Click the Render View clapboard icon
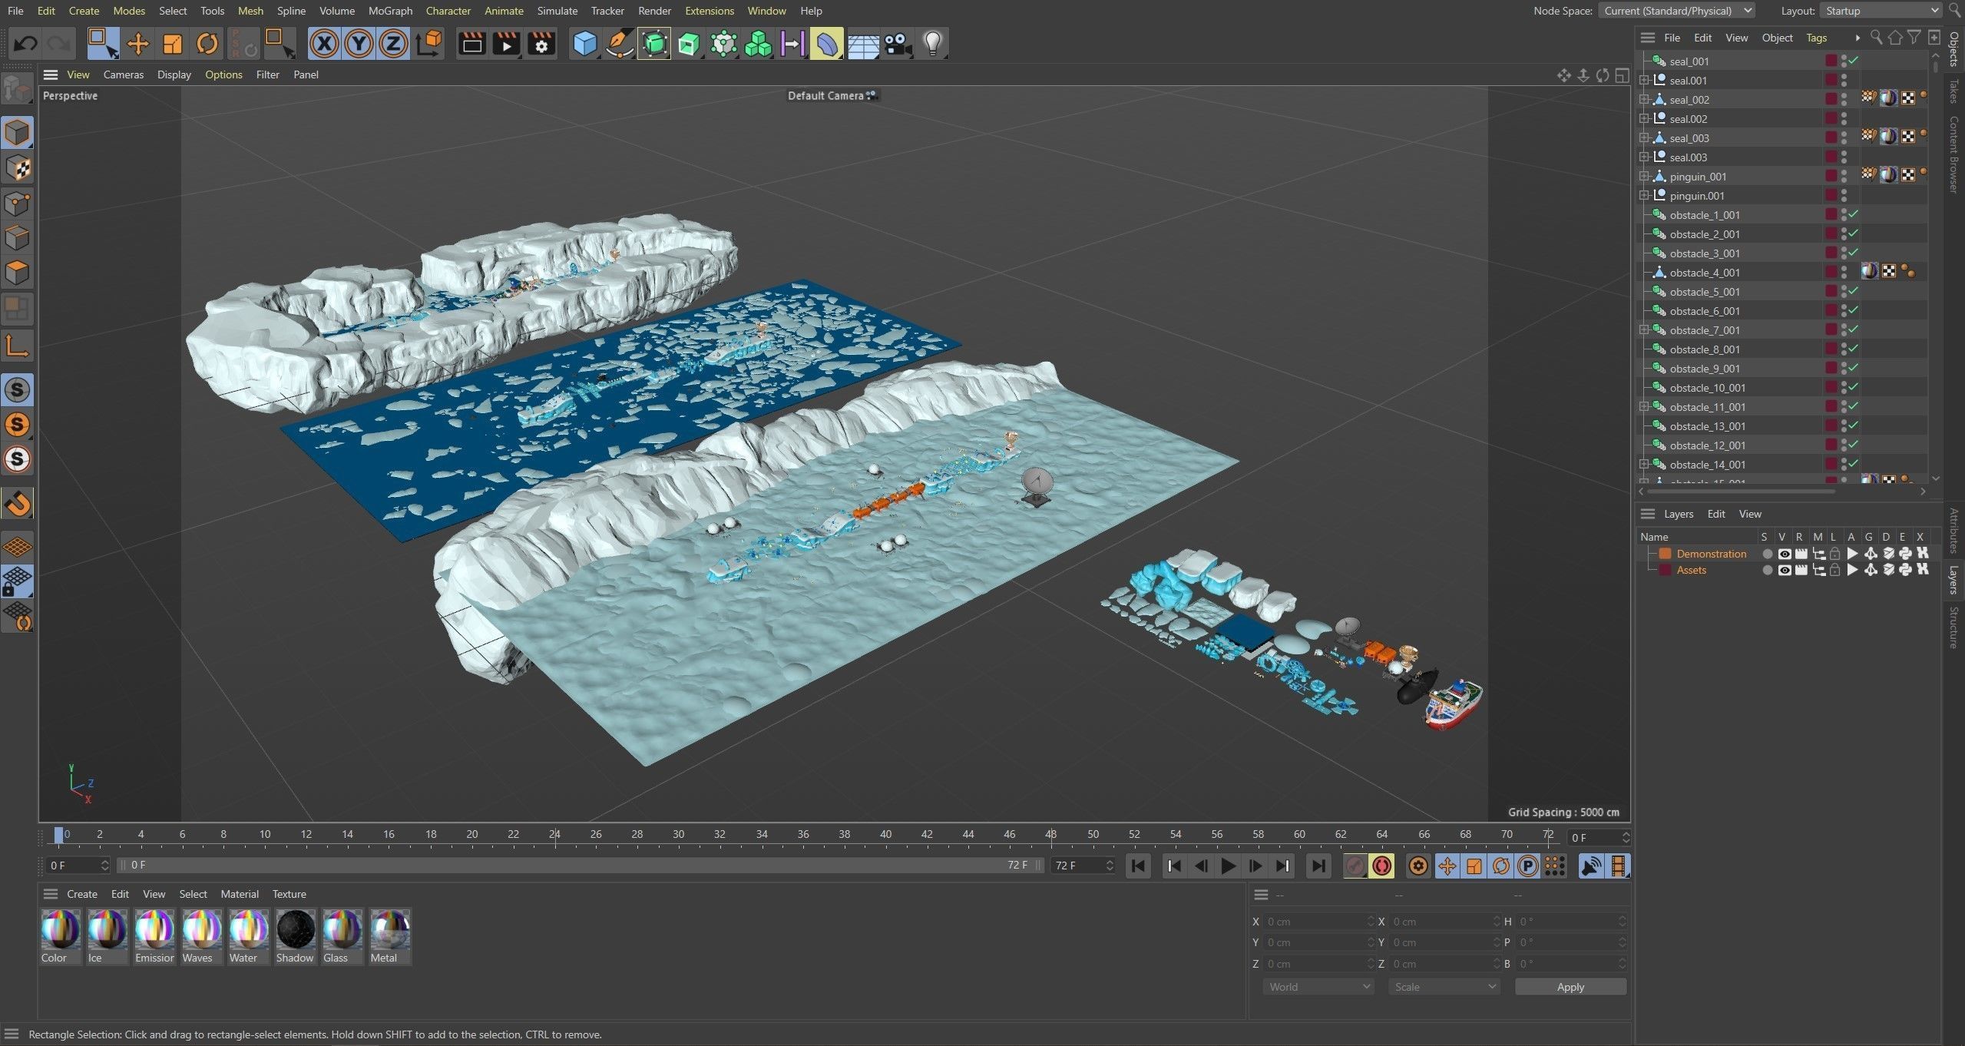Image resolution: width=1965 pixels, height=1046 pixels. pos(471,44)
